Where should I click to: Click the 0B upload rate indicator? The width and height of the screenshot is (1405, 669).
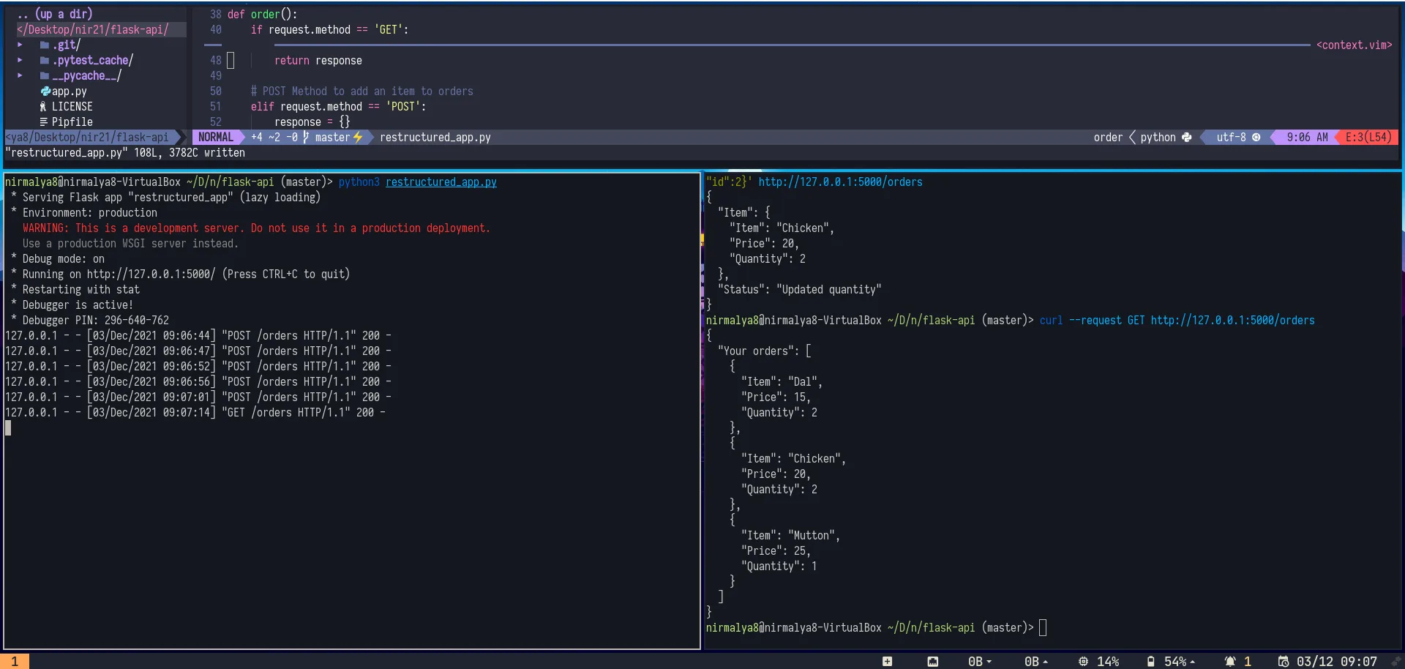tap(1036, 661)
